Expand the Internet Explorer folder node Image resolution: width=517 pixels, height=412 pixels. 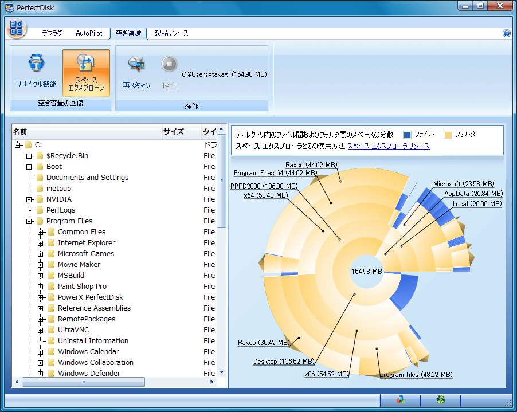pos(40,243)
